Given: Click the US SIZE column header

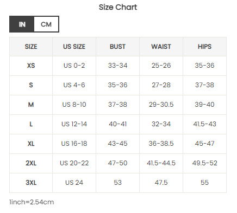Looking at the screenshot, I should tap(74, 47).
